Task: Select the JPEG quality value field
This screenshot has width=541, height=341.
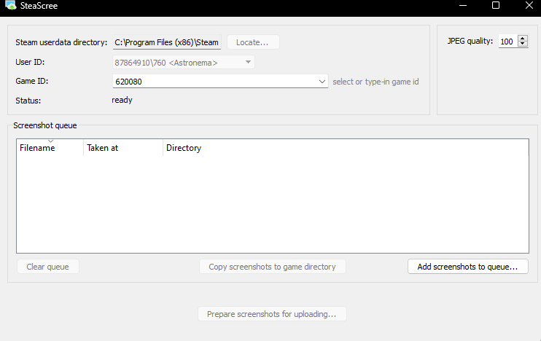Action: [507, 42]
